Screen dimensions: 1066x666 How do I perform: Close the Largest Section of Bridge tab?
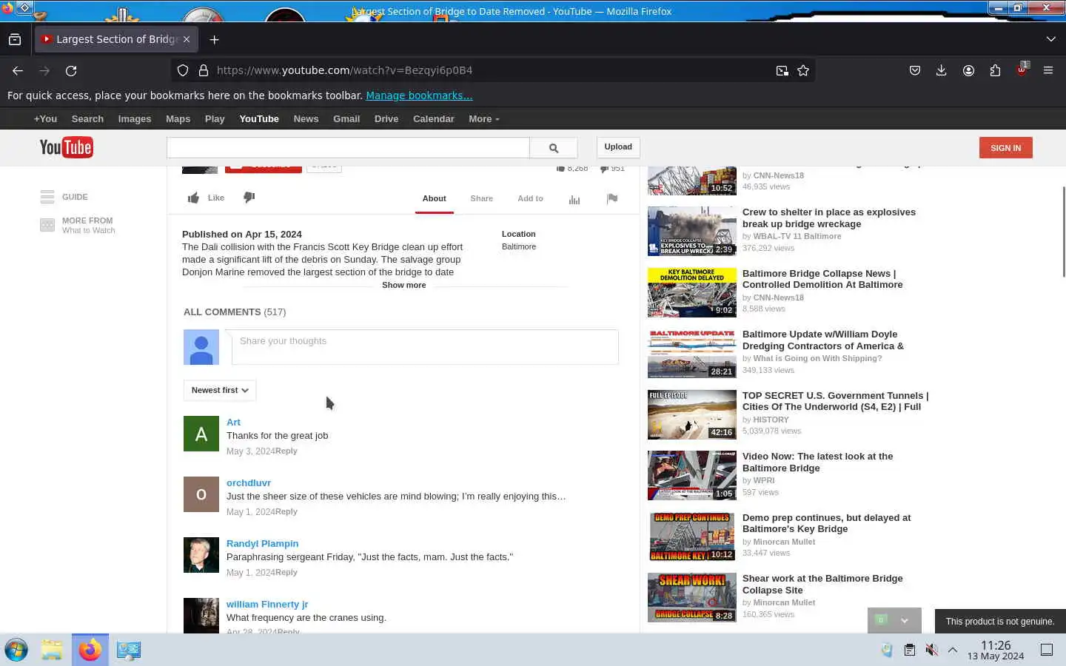coord(187,39)
